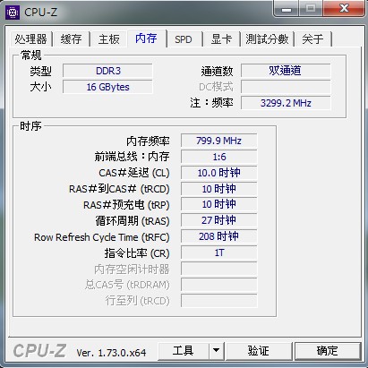The height and width of the screenshot is (368, 368).
Task: Go to the 測試分數 tab
Action: (267, 39)
